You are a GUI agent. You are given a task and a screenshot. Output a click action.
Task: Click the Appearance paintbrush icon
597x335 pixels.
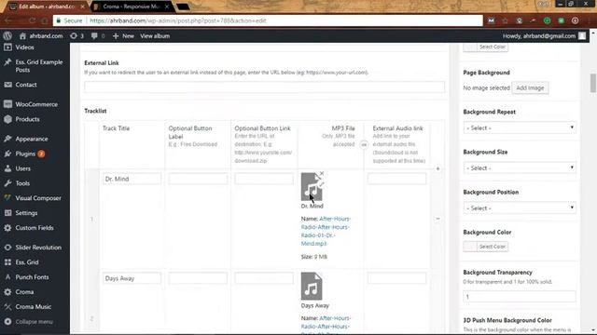[x=7, y=139]
